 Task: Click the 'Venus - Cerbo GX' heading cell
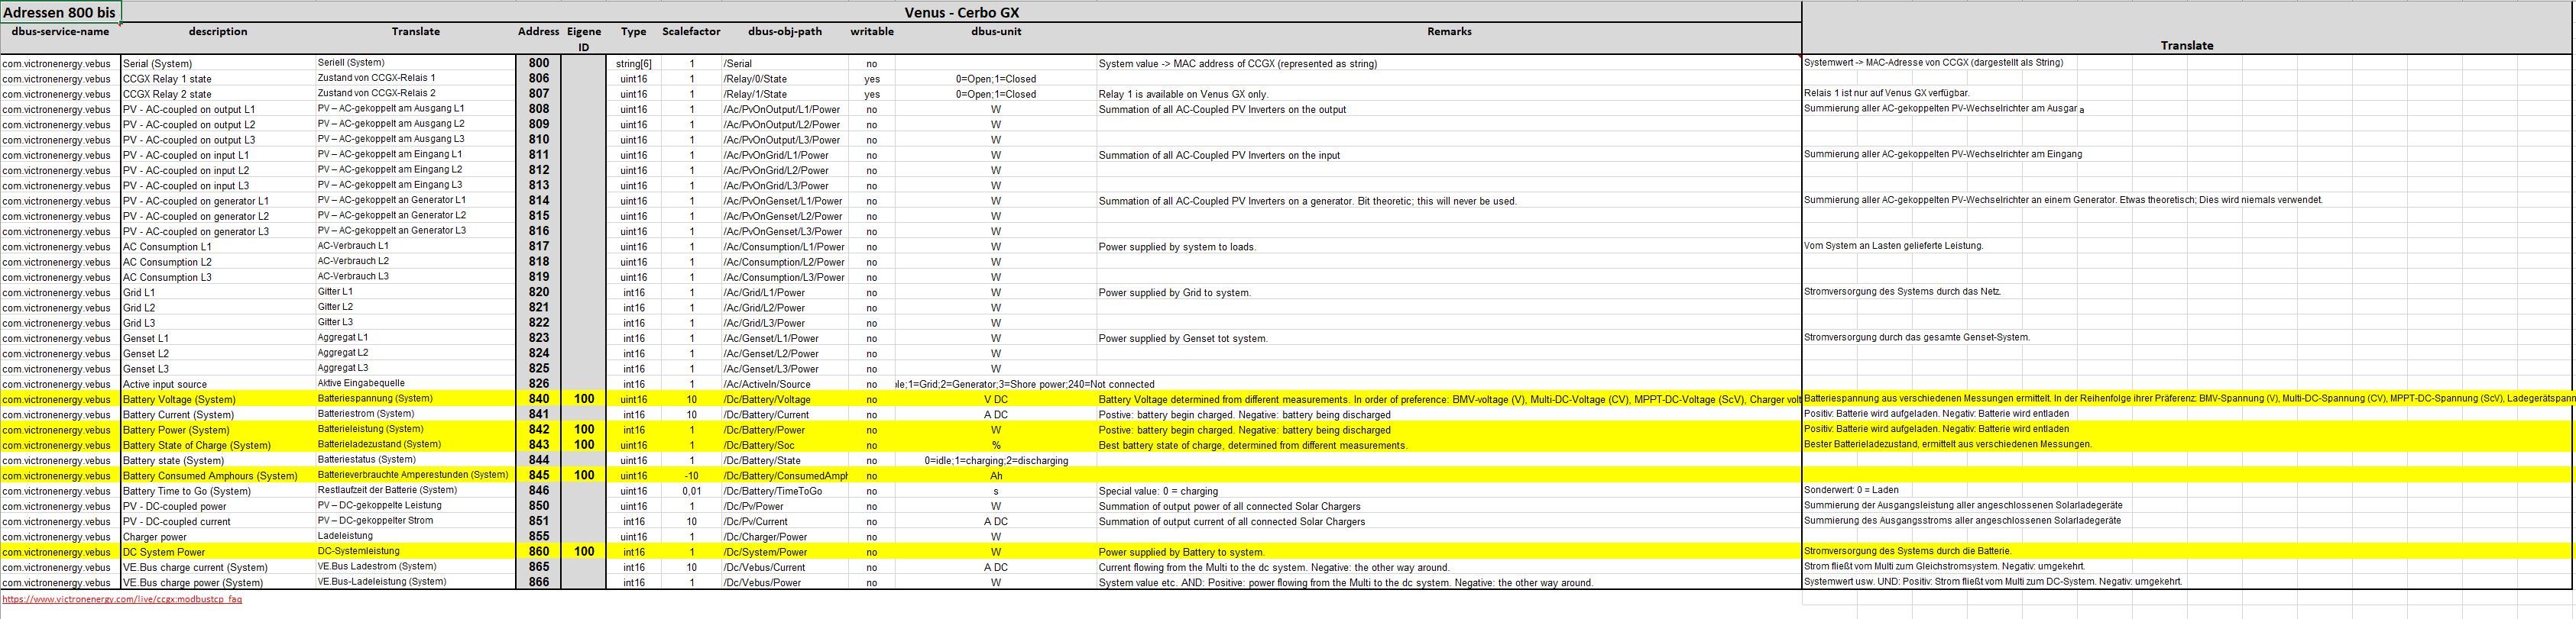[x=961, y=12]
